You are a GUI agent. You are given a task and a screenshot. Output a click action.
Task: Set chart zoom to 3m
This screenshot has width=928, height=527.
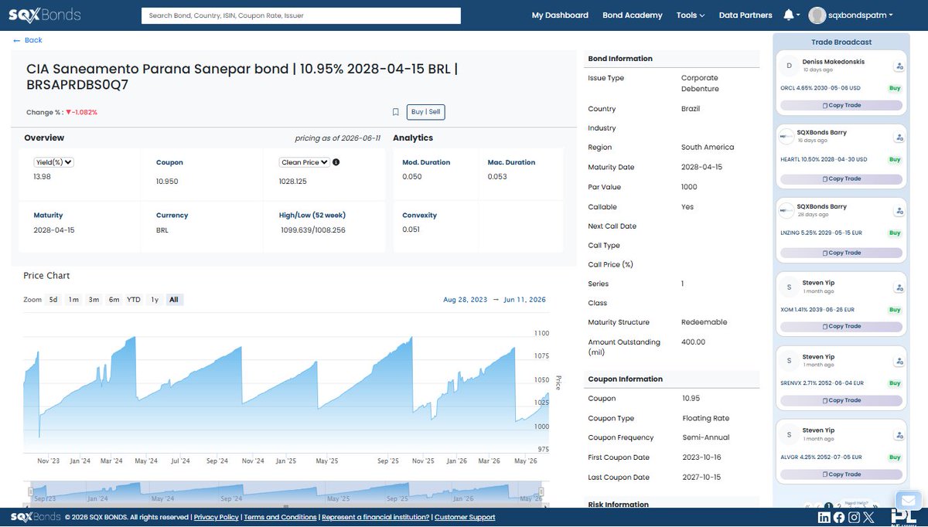94,300
